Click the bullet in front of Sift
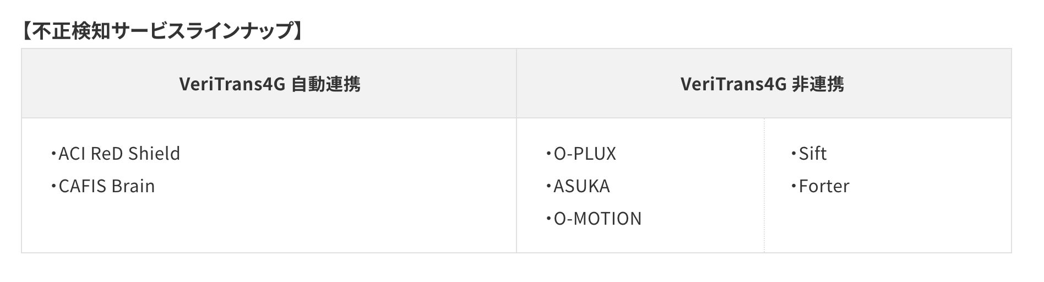Screen dimensions: 1044x282 (793, 153)
